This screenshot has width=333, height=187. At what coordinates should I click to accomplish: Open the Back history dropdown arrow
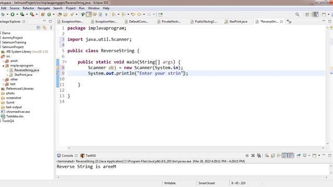pos(144,15)
